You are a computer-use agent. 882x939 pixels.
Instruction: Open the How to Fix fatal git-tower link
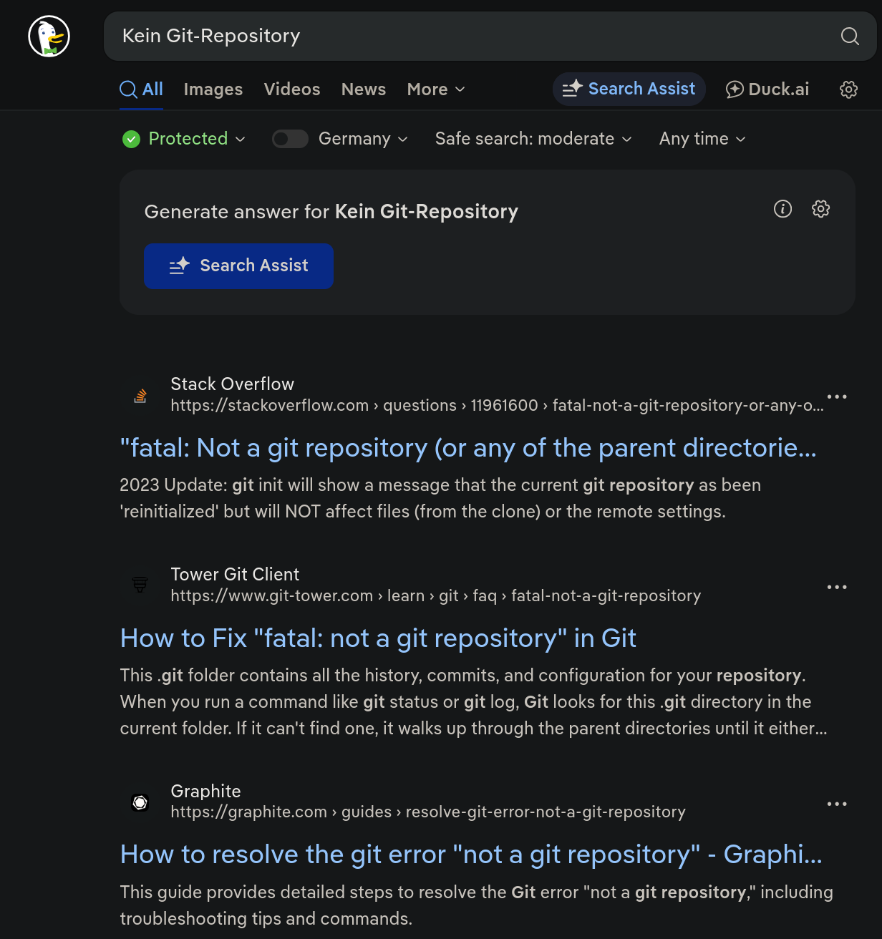click(378, 638)
